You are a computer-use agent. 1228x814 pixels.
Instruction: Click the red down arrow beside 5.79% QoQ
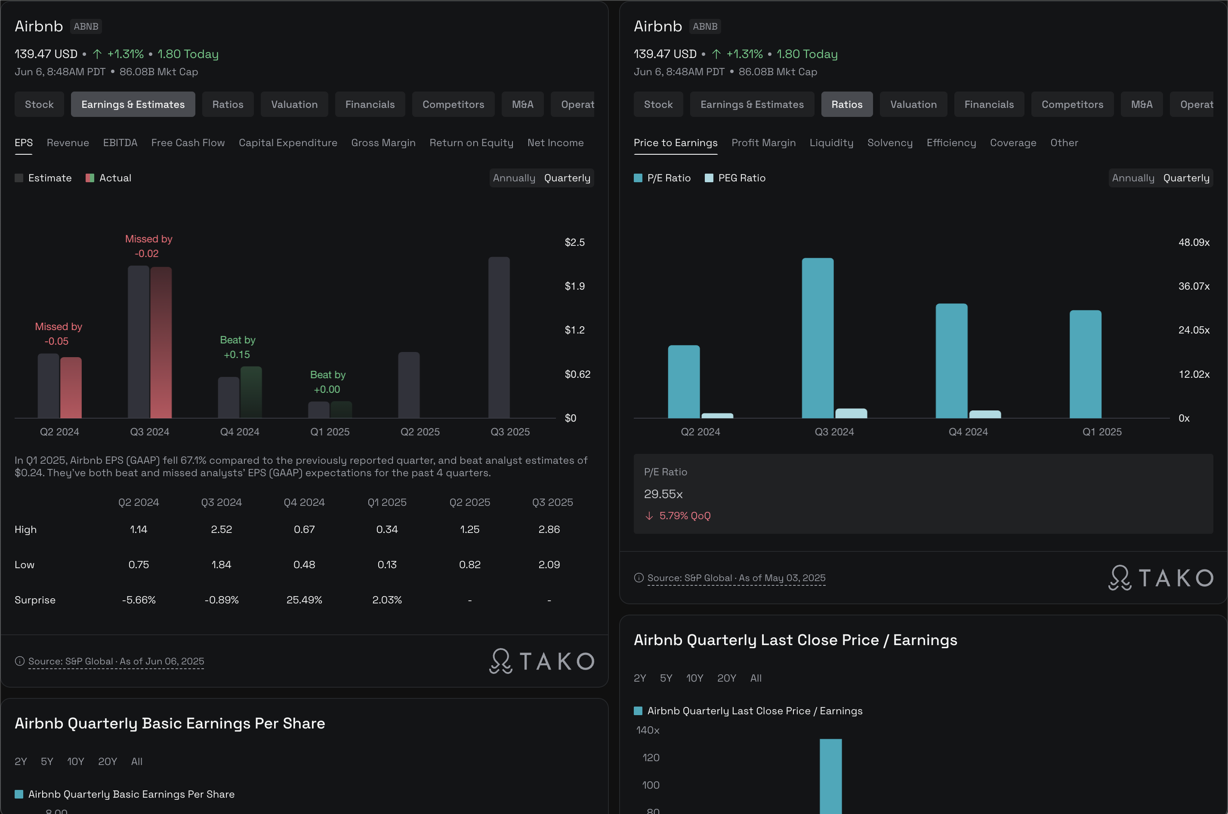click(x=649, y=515)
